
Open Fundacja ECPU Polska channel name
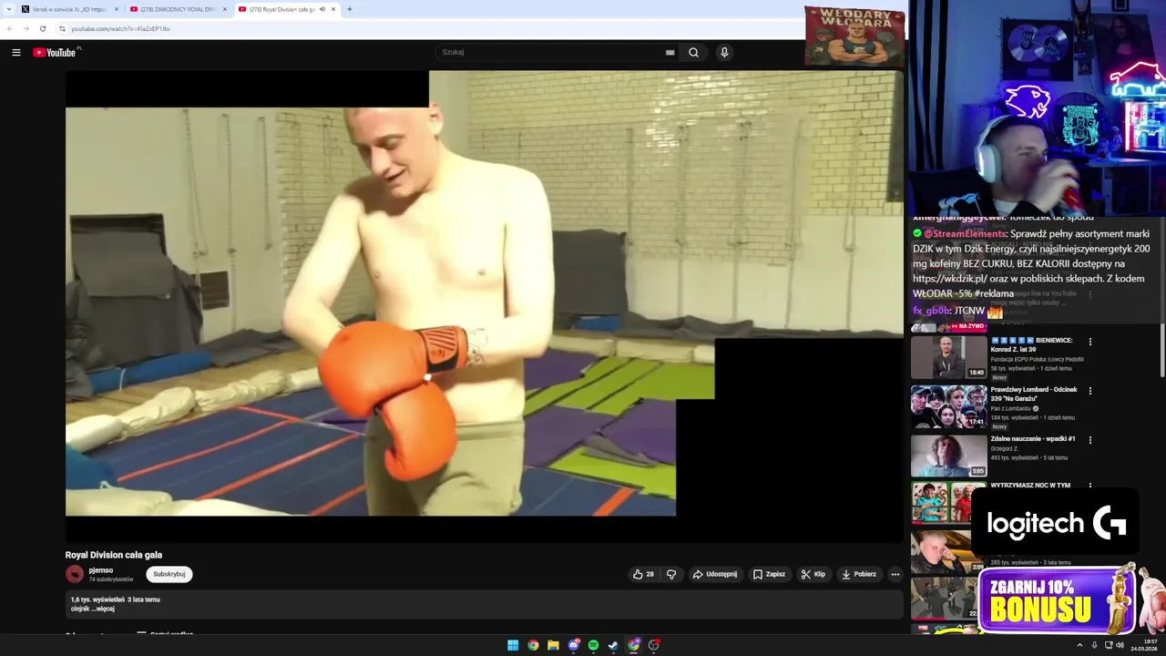tap(1037, 359)
